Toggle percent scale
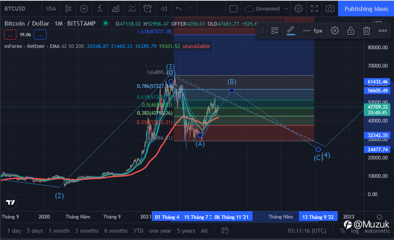 point(343,231)
